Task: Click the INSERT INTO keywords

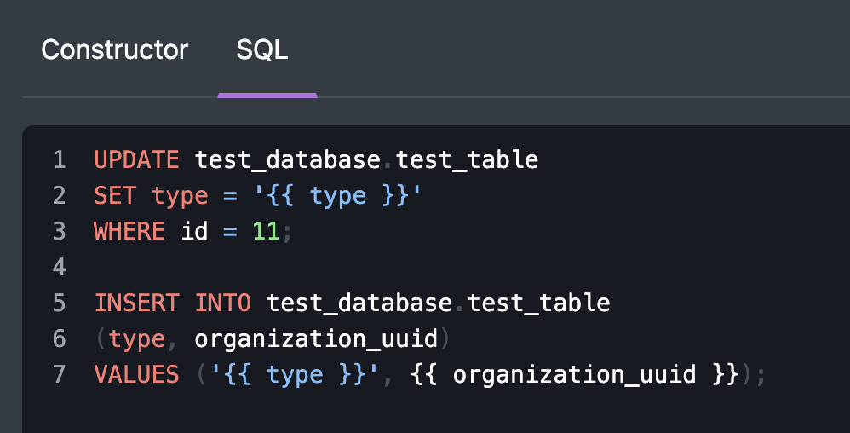Action: 172,303
